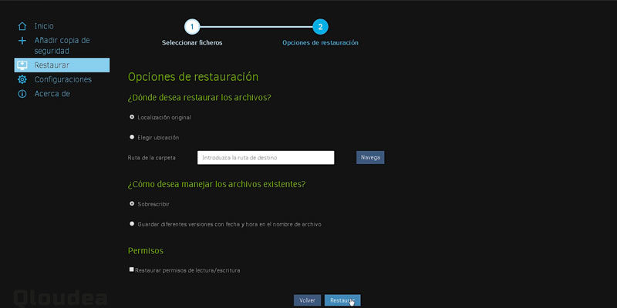Open Añadir copia de seguridad
Image resolution: width=617 pixels, height=308 pixels.
coord(62,45)
